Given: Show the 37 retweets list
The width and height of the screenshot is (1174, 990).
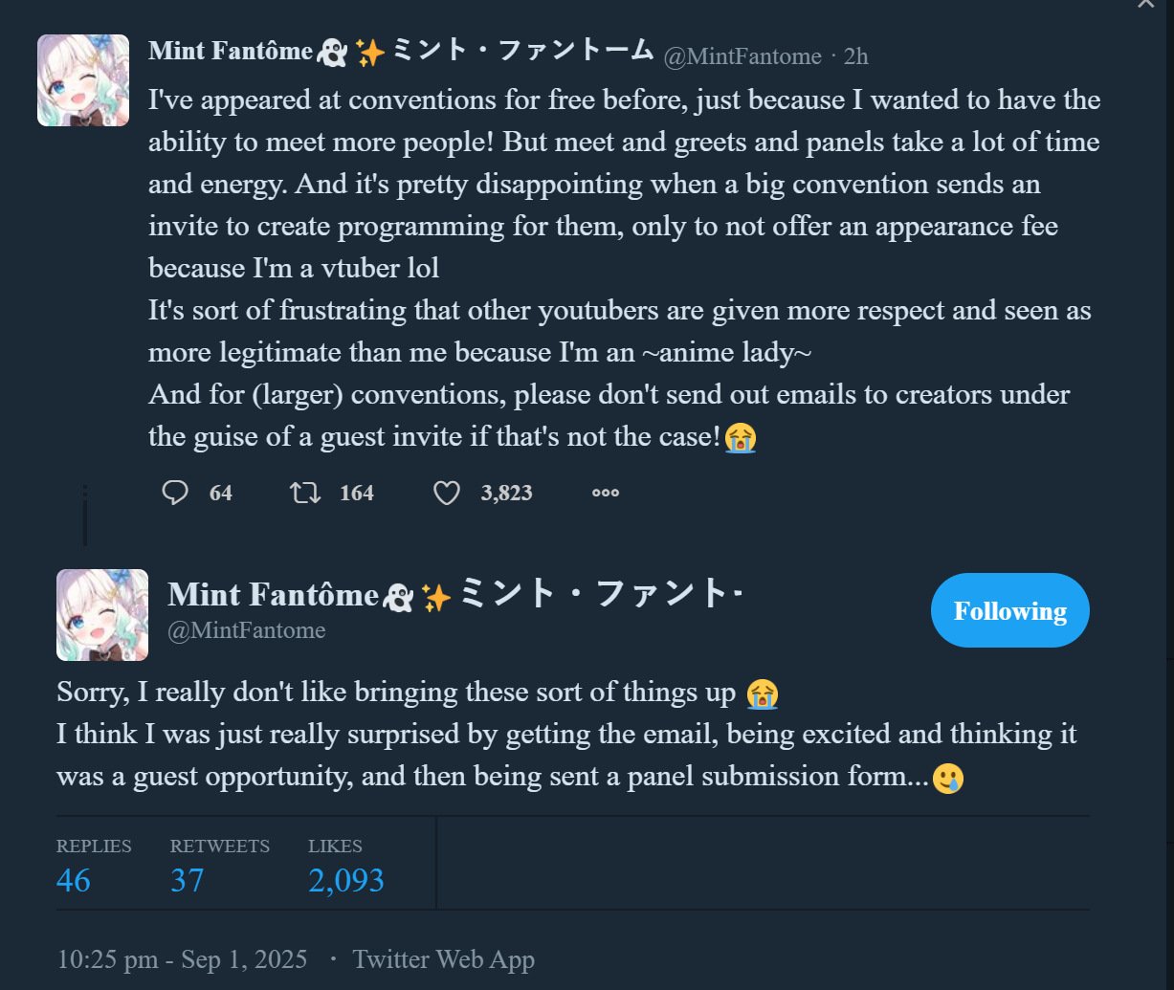Looking at the screenshot, I should (188, 880).
